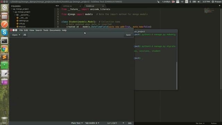
Task: Switch to gedit text editor in dock
Action: 5,74
